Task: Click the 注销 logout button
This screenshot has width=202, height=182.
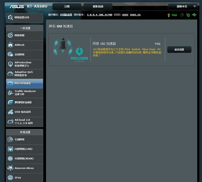Action: coord(67,7)
